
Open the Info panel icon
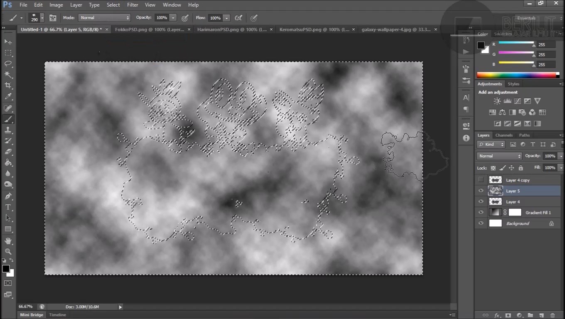coord(466,138)
